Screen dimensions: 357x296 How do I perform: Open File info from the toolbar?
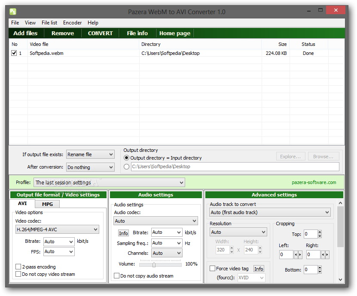[137, 33]
